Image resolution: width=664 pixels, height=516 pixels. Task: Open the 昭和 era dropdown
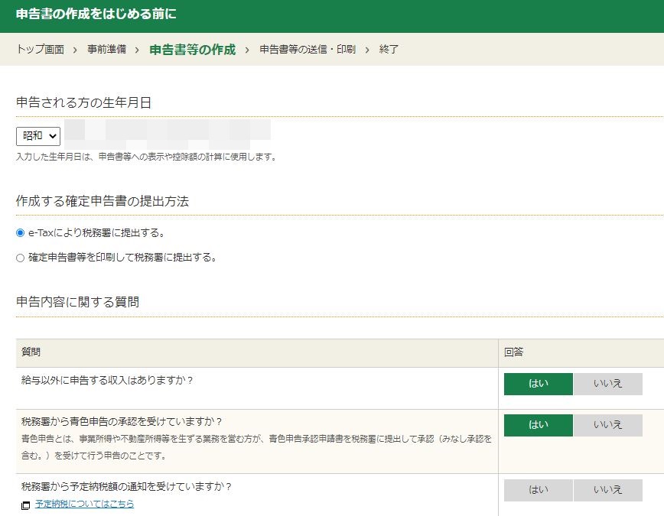coord(38,136)
